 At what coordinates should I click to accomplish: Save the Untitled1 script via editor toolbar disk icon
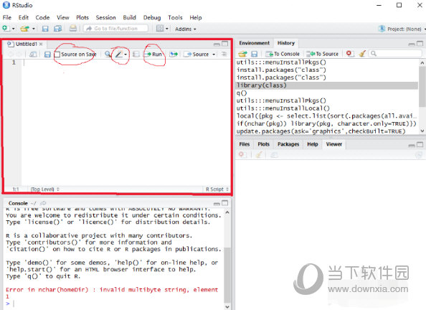pos(47,55)
